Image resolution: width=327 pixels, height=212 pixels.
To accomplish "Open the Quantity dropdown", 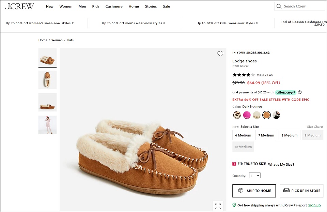I will (255, 176).
